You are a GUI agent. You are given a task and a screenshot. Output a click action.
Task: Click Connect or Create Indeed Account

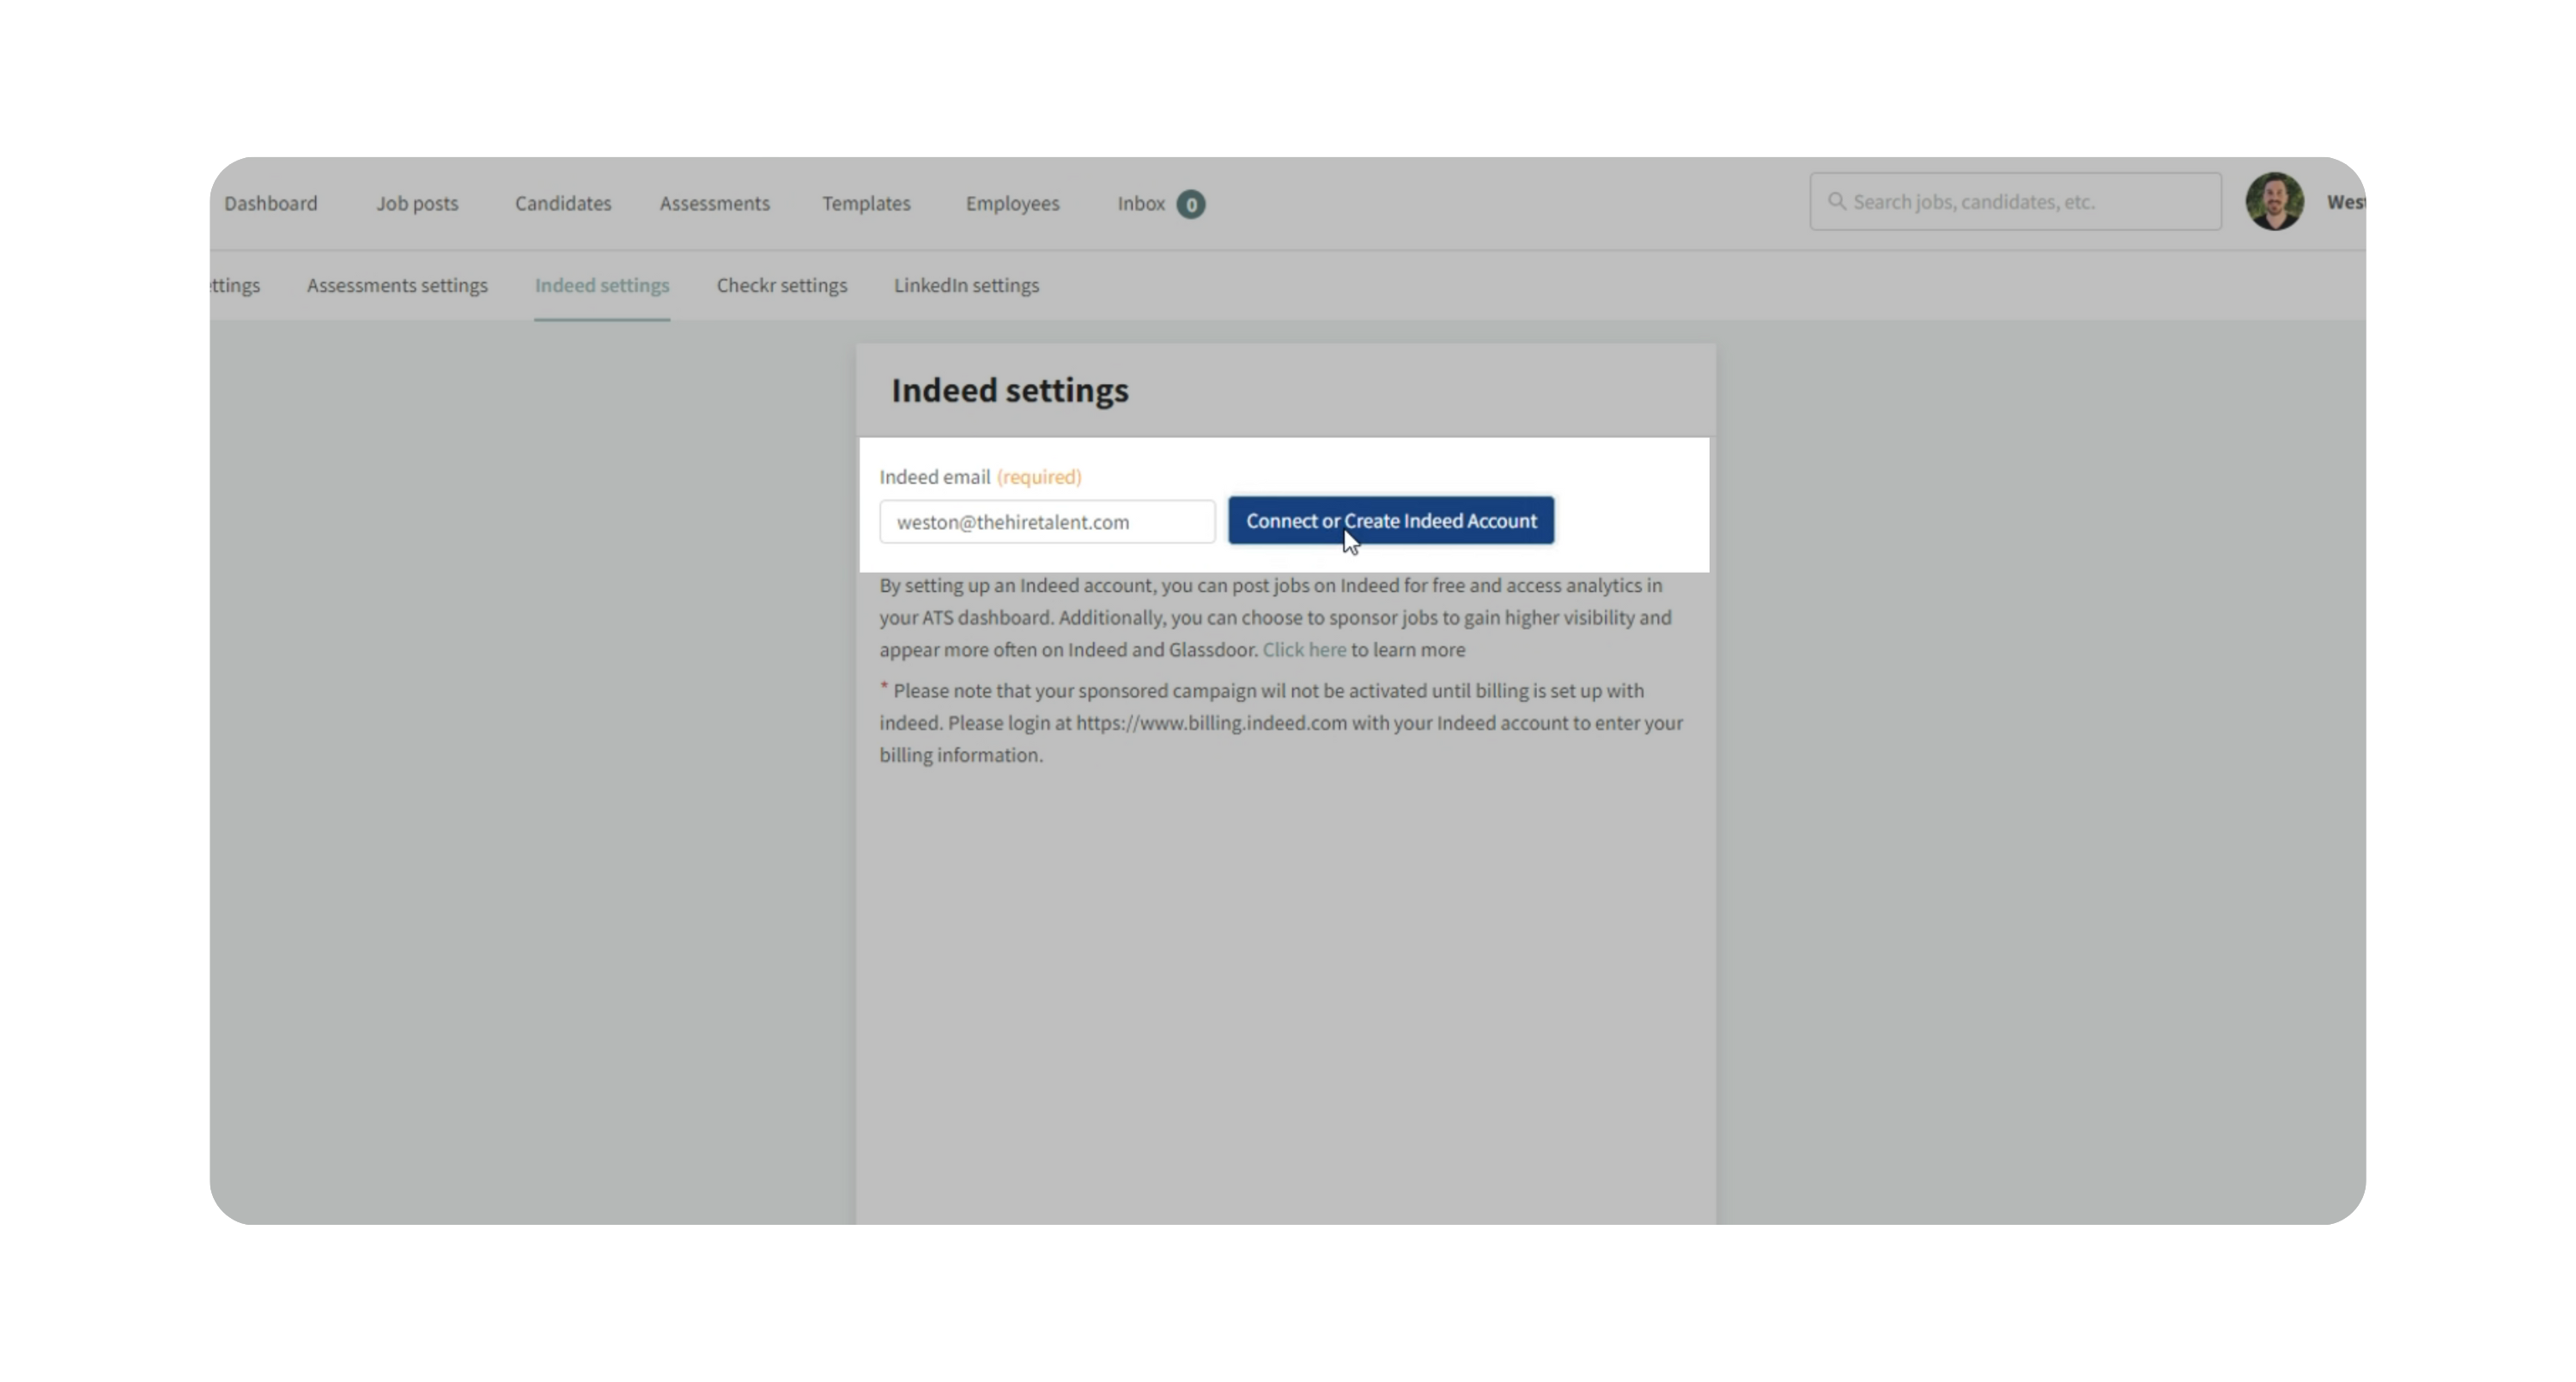1391,521
